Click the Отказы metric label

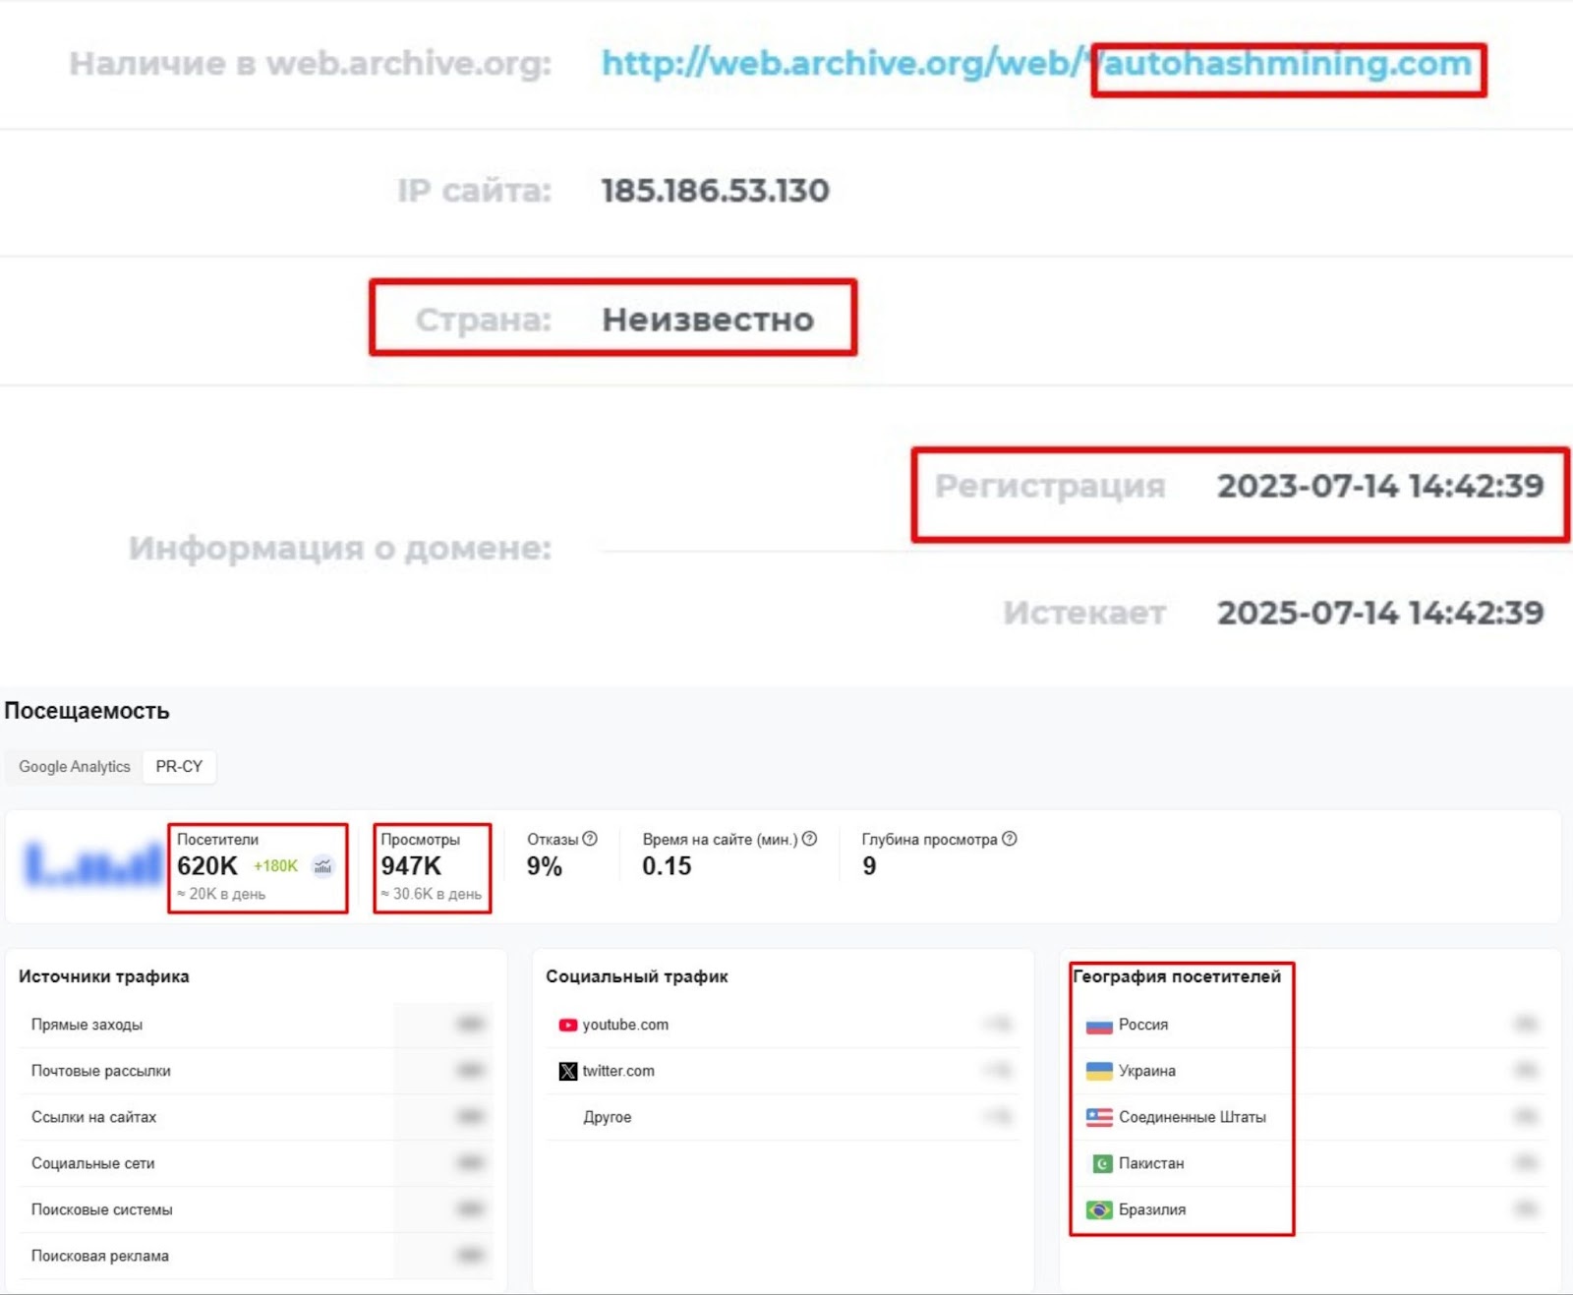click(x=553, y=840)
